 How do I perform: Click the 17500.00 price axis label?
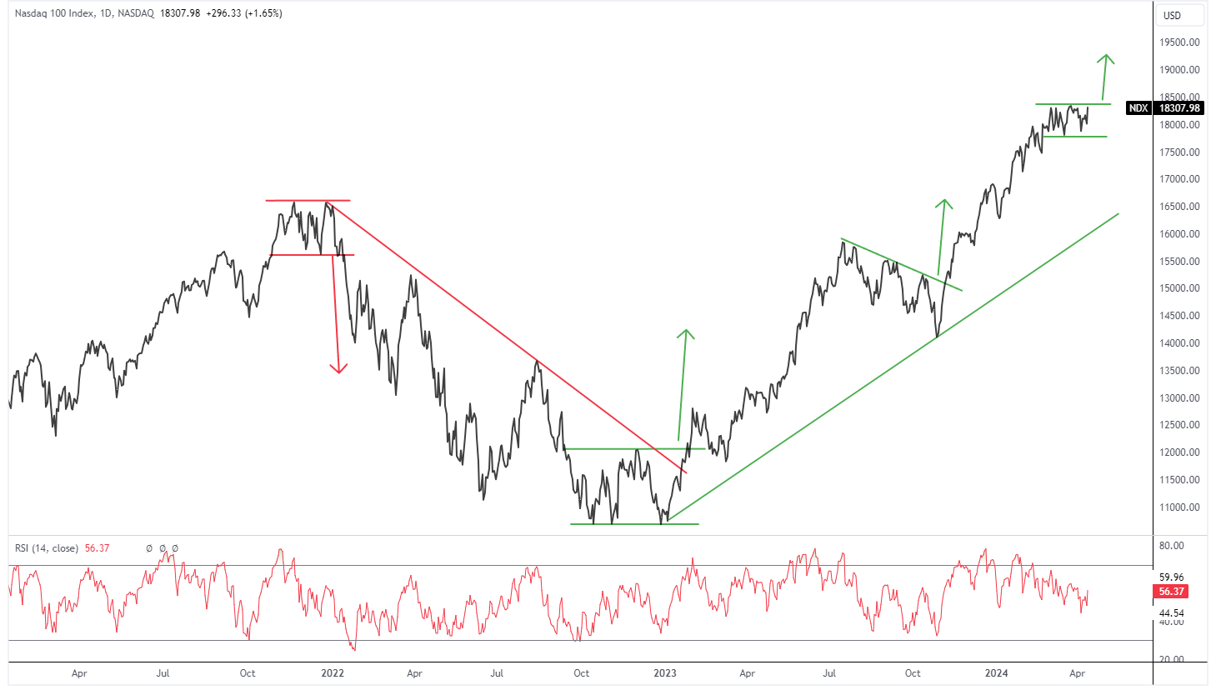pos(1179,152)
